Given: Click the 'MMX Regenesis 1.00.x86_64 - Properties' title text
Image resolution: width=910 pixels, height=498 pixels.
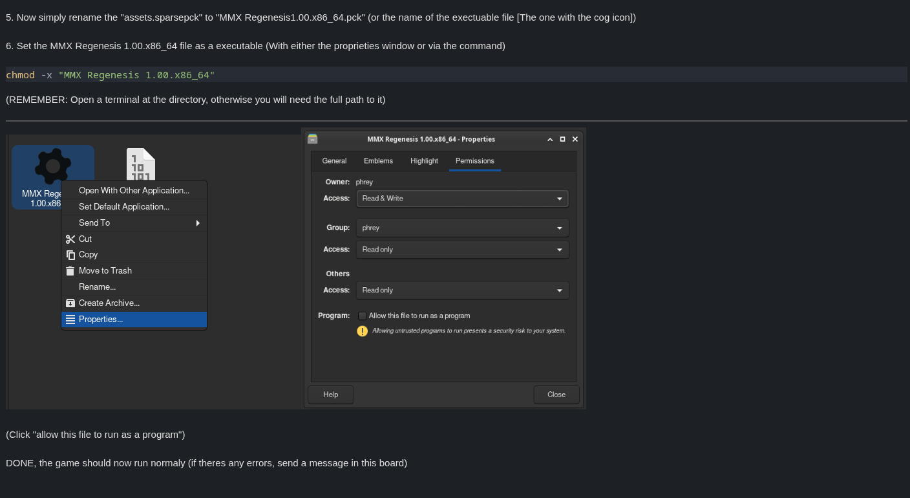Looking at the screenshot, I should click(x=431, y=139).
